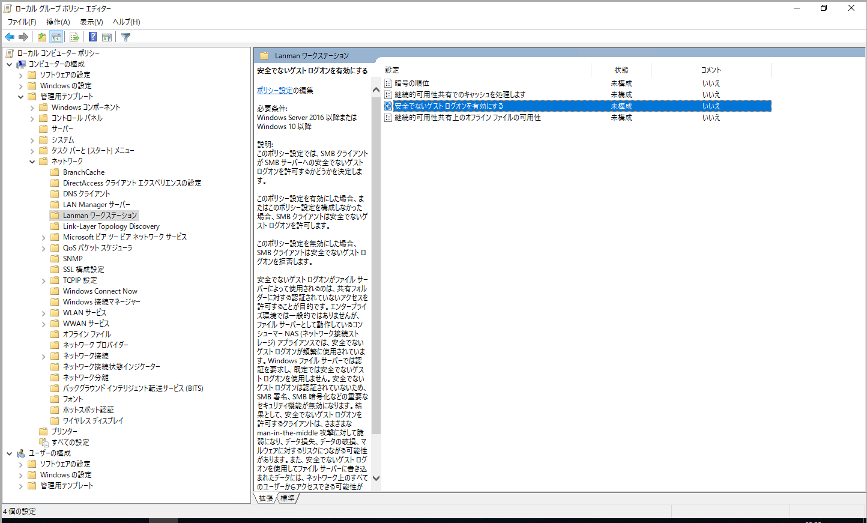Expand the TCPIP 設定 node
This screenshot has height=523, width=867.
[x=44, y=280]
